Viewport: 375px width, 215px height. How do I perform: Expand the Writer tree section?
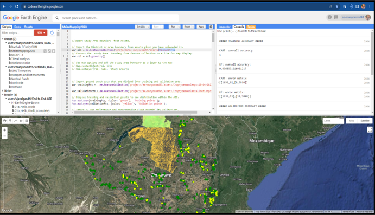tap(3, 90)
